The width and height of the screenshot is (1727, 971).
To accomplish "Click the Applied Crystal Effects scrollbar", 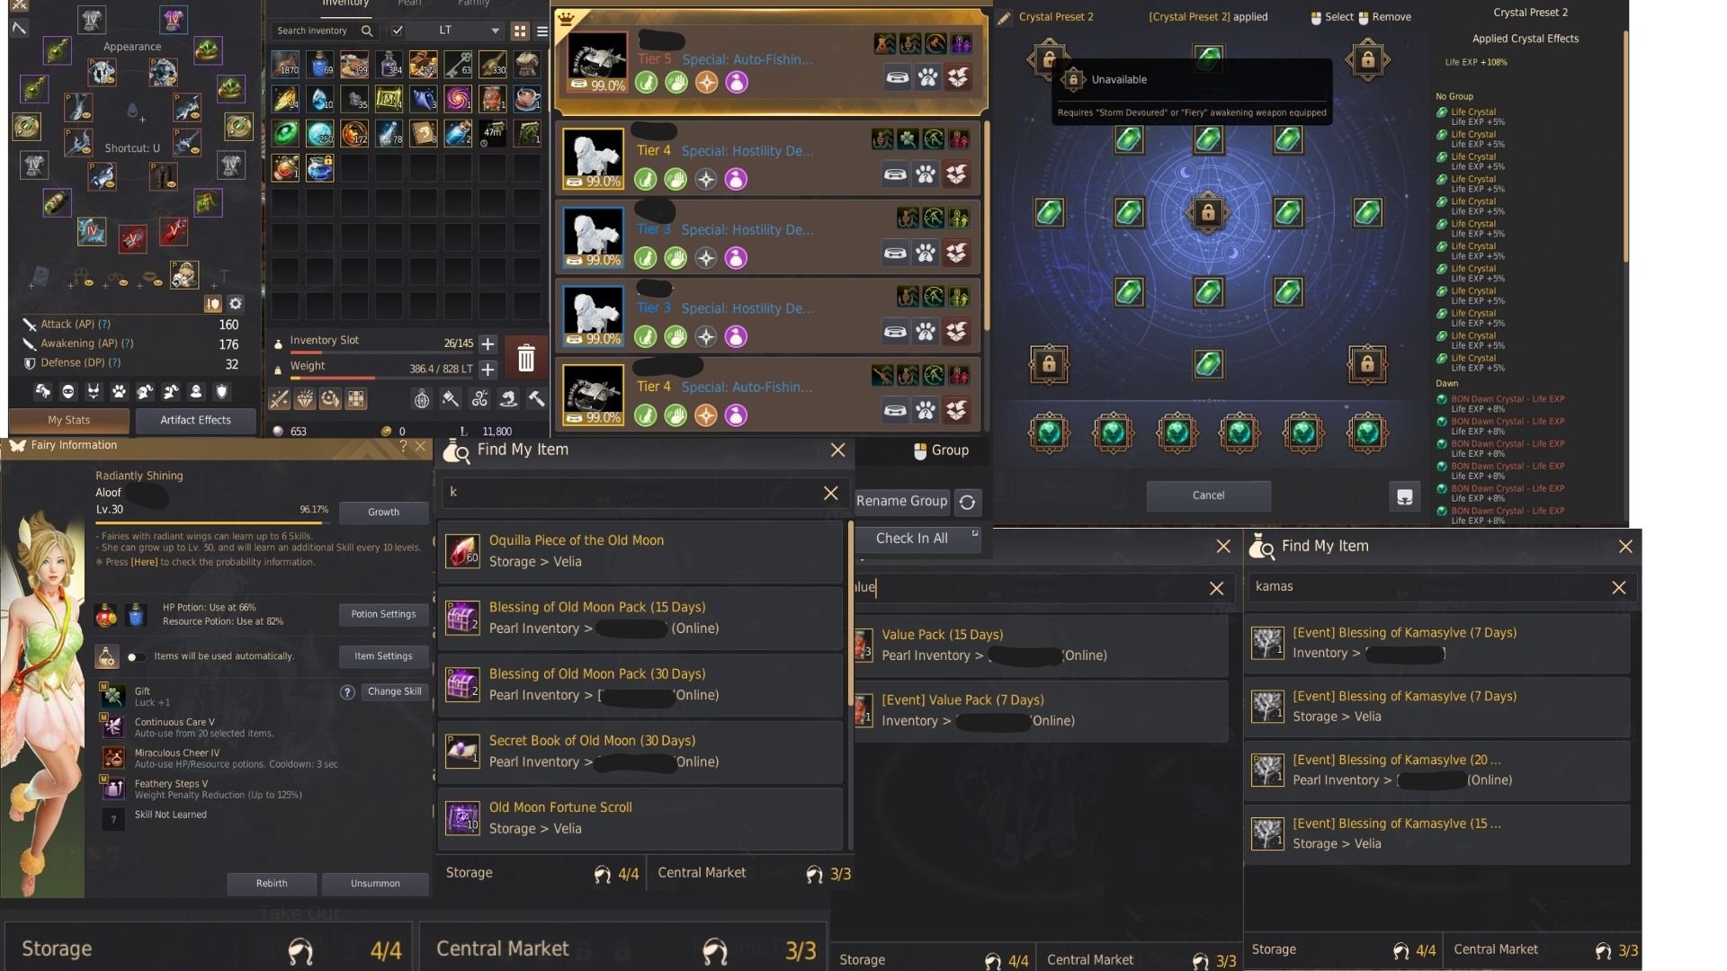I will [x=1625, y=148].
